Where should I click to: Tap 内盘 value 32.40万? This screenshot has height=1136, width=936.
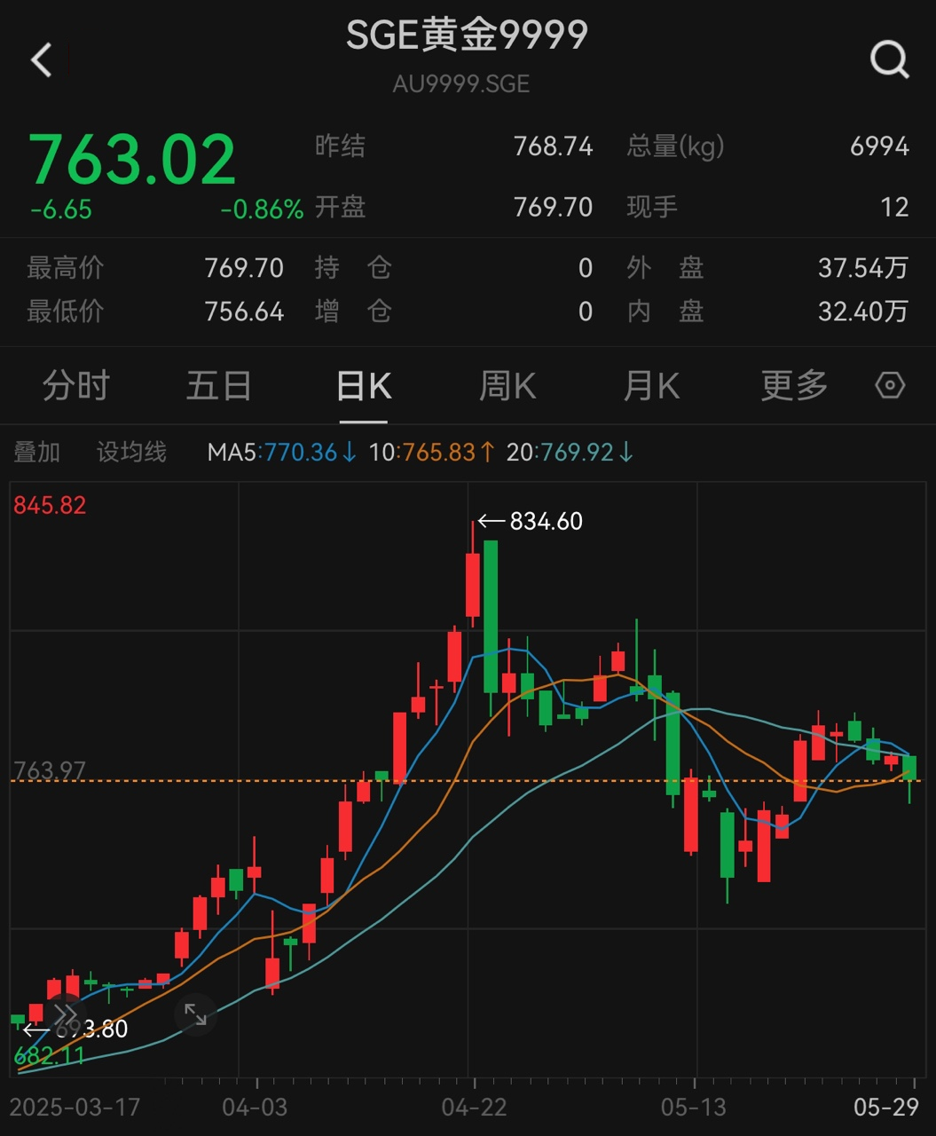point(863,312)
